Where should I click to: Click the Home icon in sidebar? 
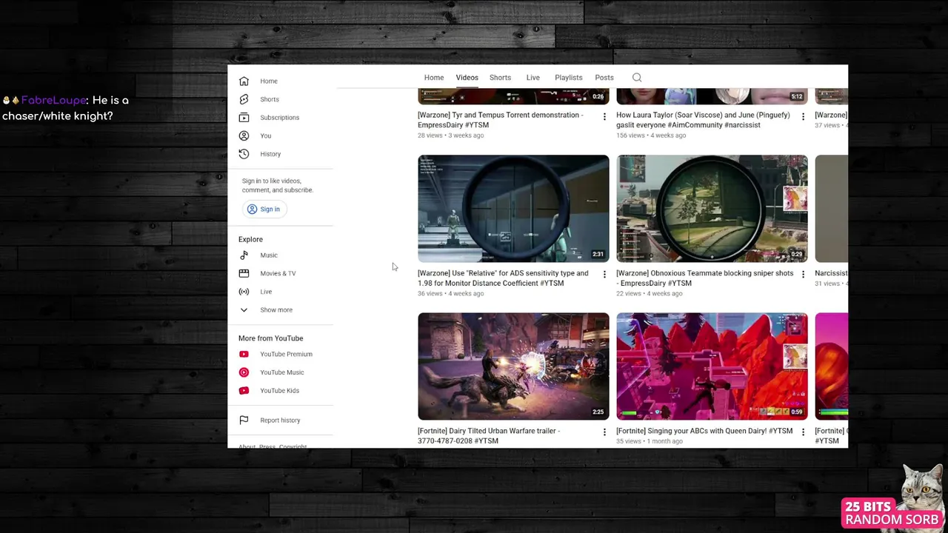(x=244, y=81)
